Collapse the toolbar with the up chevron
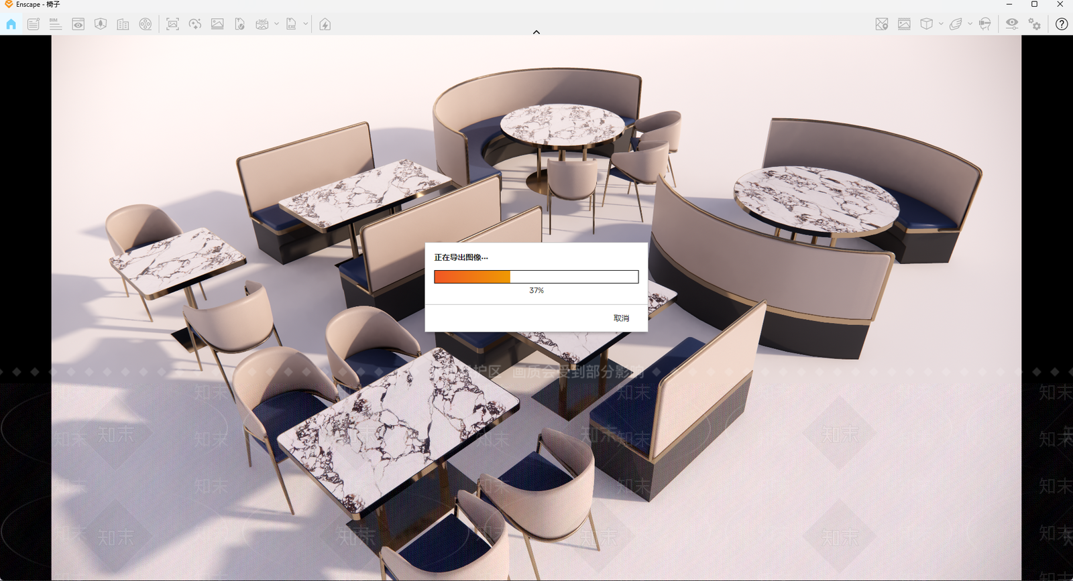 coord(536,32)
